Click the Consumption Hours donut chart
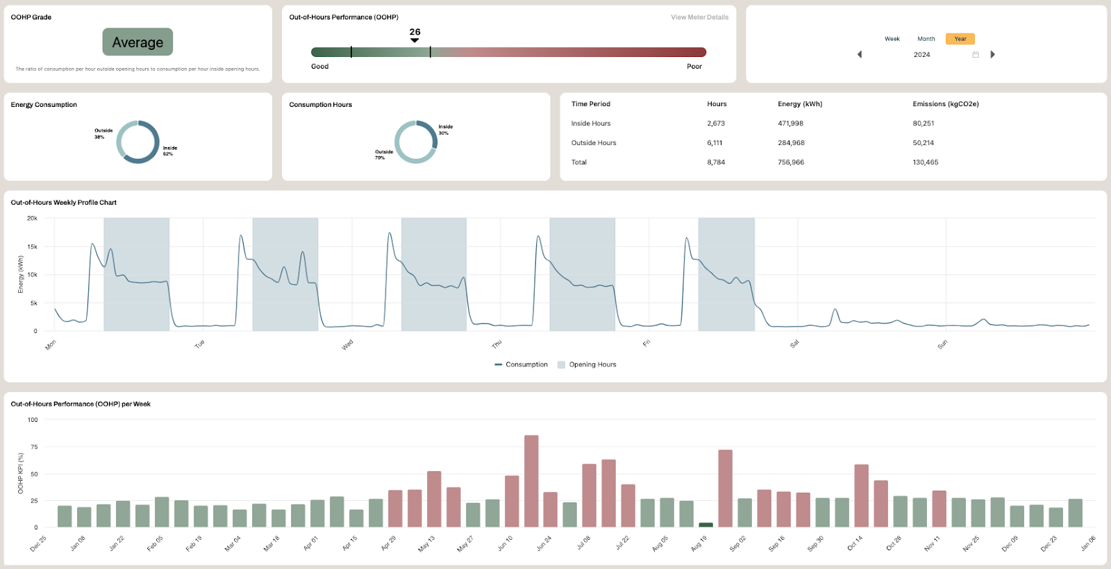 415,142
